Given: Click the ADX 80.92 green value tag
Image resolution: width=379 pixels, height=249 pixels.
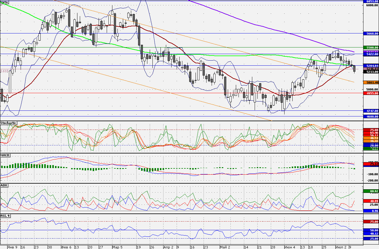Looking at the screenshot, I should 371,191.
